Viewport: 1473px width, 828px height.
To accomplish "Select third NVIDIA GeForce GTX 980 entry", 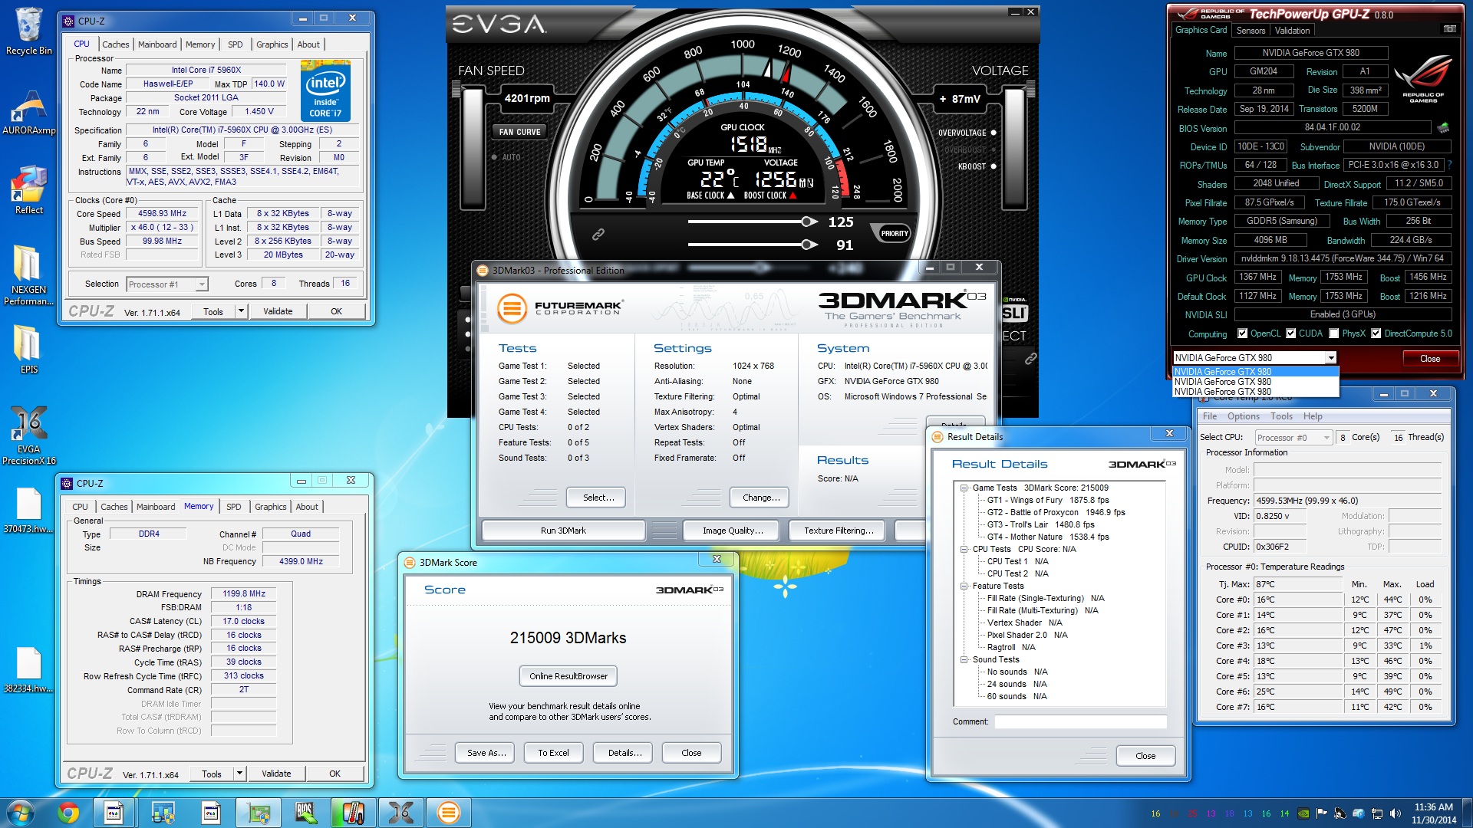I will pos(1255,392).
